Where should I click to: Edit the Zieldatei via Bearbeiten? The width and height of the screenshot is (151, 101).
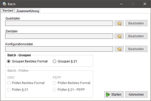pos(136,36)
